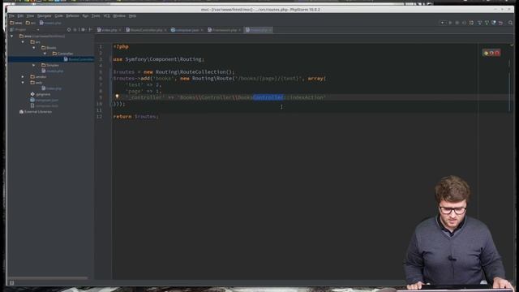Select External Libraries in project tree
519x292 pixels.
pos(36,112)
